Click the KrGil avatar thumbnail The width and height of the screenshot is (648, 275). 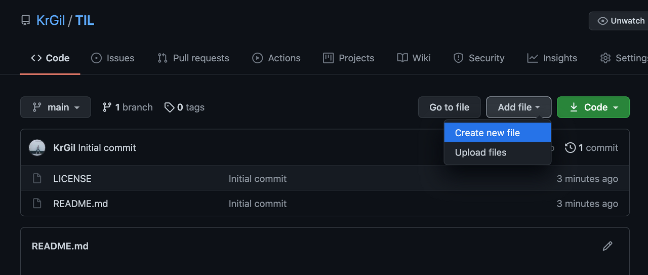[37, 147]
